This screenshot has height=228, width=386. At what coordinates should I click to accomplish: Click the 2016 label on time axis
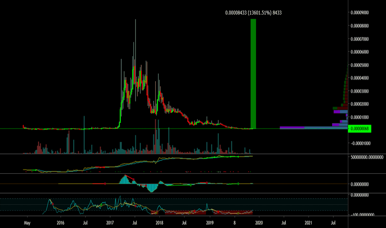click(60, 223)
